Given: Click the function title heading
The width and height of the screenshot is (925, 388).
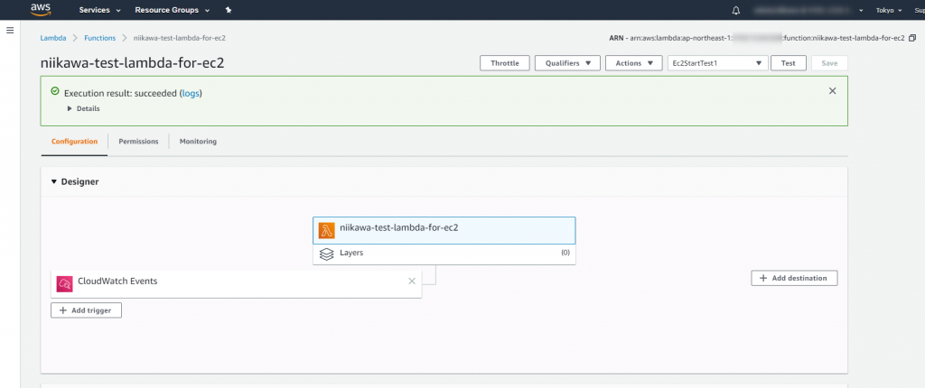Looking at the screenshot, I should pos(132,63).
